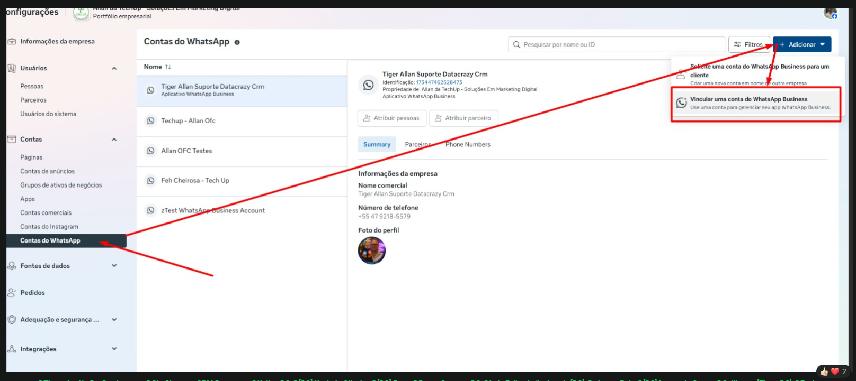Select the zTest WhatsApp Business Account row
The width and height of the screenshot is (856, 381).
[x=242, y=210]
